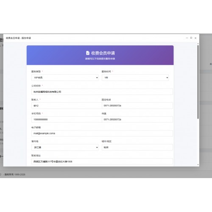Open the service duration dropdown showing 1年

pyautogui.click(x=135, y=78)
